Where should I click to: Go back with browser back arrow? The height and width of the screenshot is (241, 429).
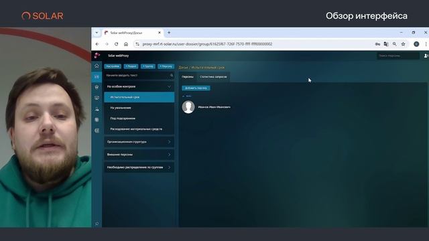97,44
